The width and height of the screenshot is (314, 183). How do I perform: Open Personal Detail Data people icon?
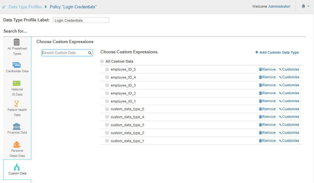click(x=17, y=144)
